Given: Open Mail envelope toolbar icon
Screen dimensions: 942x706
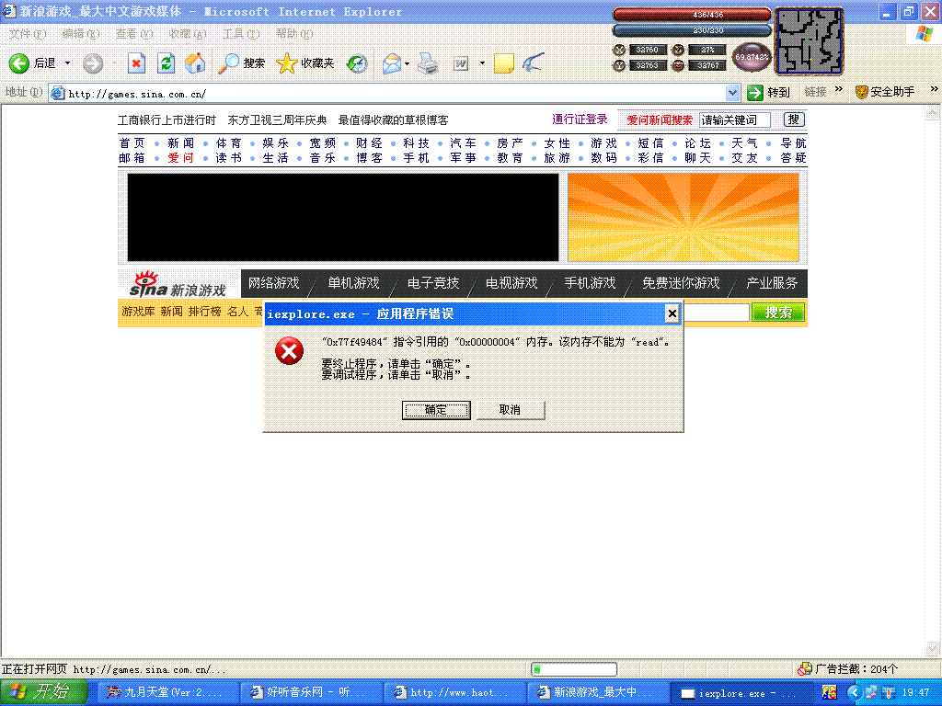Looking at the screenshot, I should [392, 63].
